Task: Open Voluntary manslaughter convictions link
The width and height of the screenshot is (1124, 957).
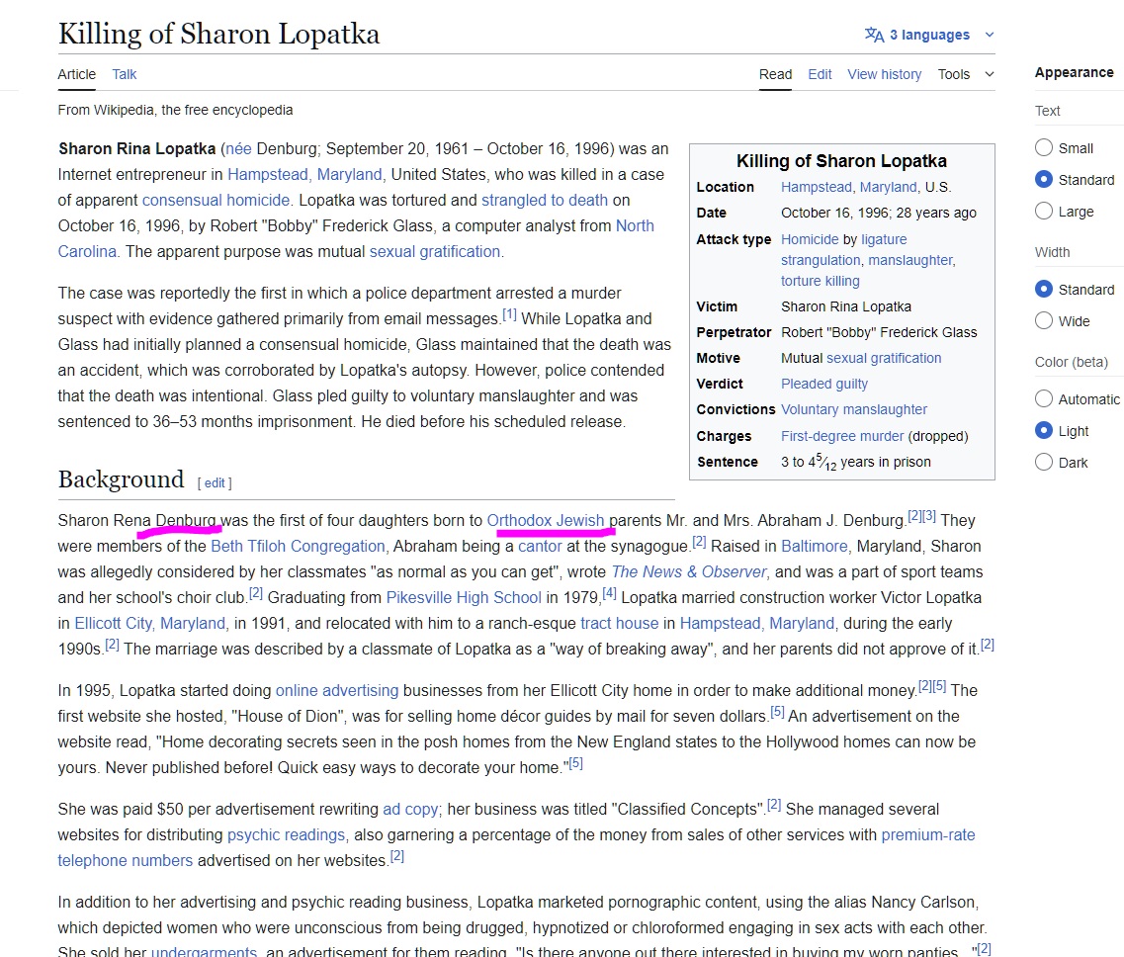Action: (x=854, y=409)
